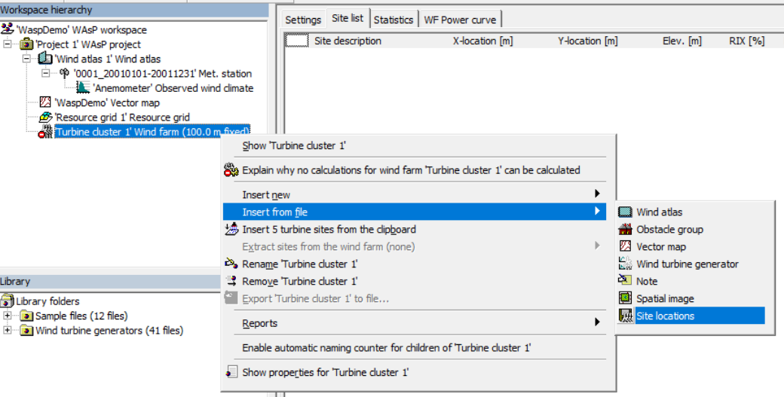Screen dimensions: 784x397
Task: Collapse the 'Project 1' WAsP project node
Action: (x=8, y=44)
